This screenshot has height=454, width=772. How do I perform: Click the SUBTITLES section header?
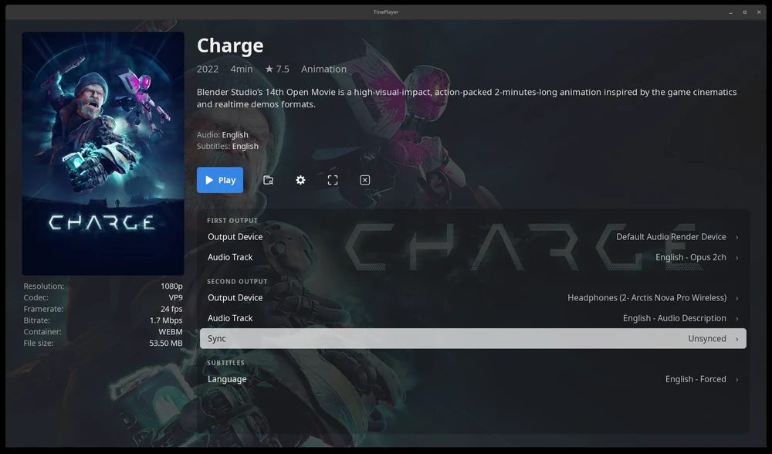click(225, 363)
